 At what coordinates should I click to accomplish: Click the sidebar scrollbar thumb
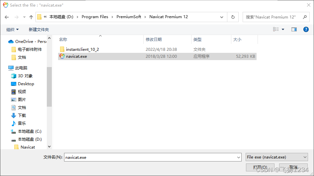[49, 87]
